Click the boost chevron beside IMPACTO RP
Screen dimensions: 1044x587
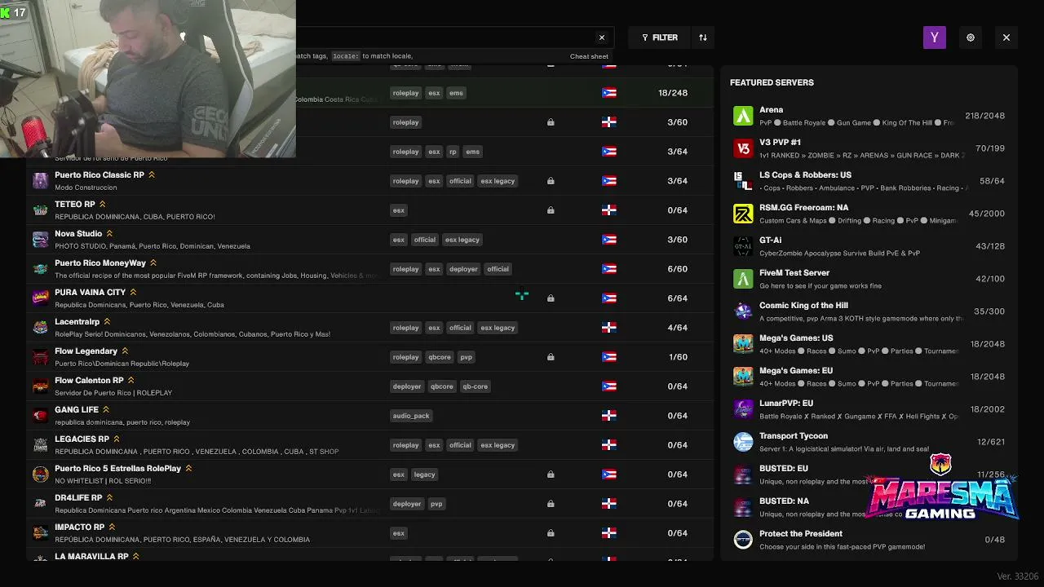[x=112, y=527]
